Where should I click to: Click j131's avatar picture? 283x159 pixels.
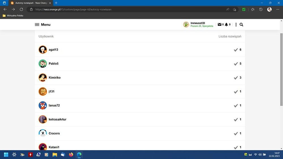point(42,91)
